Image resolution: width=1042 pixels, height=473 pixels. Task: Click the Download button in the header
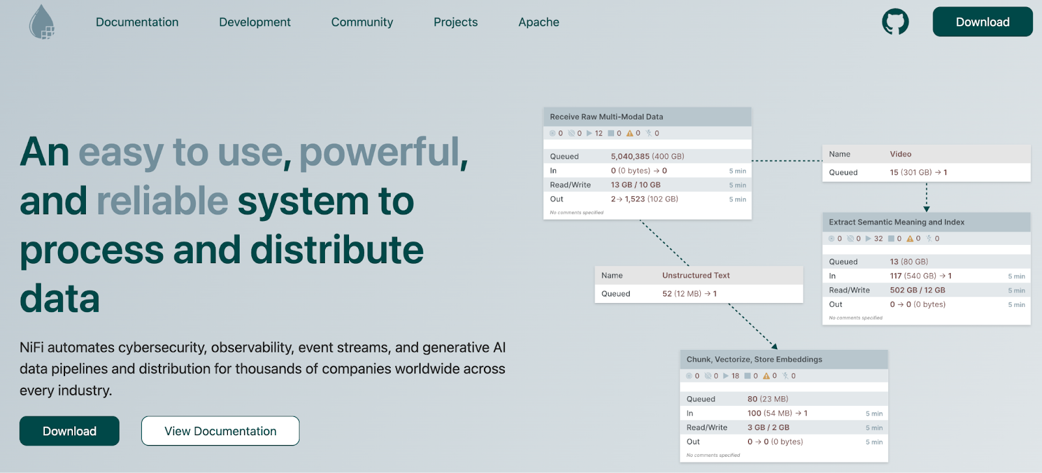click(x=982, y=21)
